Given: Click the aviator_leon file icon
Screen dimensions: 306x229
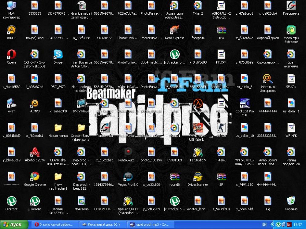Looking at the screenshot, I should point(198,201).
